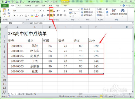This screenshot has height=99, width=135.
Task: Open the 套用表格格式 dropdown
Action: point(88,12)
